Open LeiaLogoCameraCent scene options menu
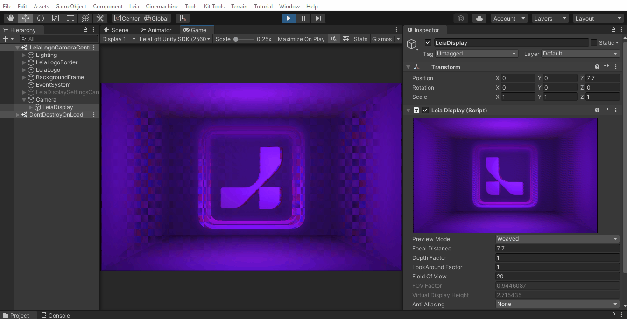 pyautogui.click(x=94, y=48)
